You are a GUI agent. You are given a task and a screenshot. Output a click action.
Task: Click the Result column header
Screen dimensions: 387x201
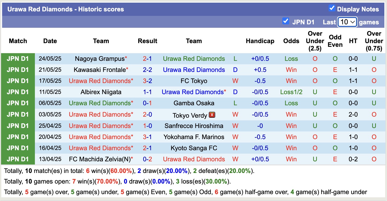[148, 41]
